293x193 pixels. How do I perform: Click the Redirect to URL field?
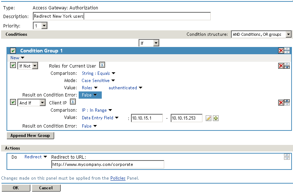(108, 164)
